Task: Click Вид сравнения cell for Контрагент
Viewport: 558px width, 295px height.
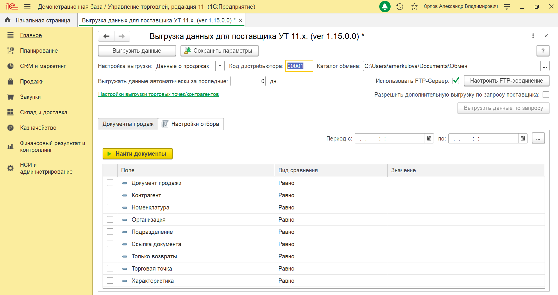Action: [331, 195]
